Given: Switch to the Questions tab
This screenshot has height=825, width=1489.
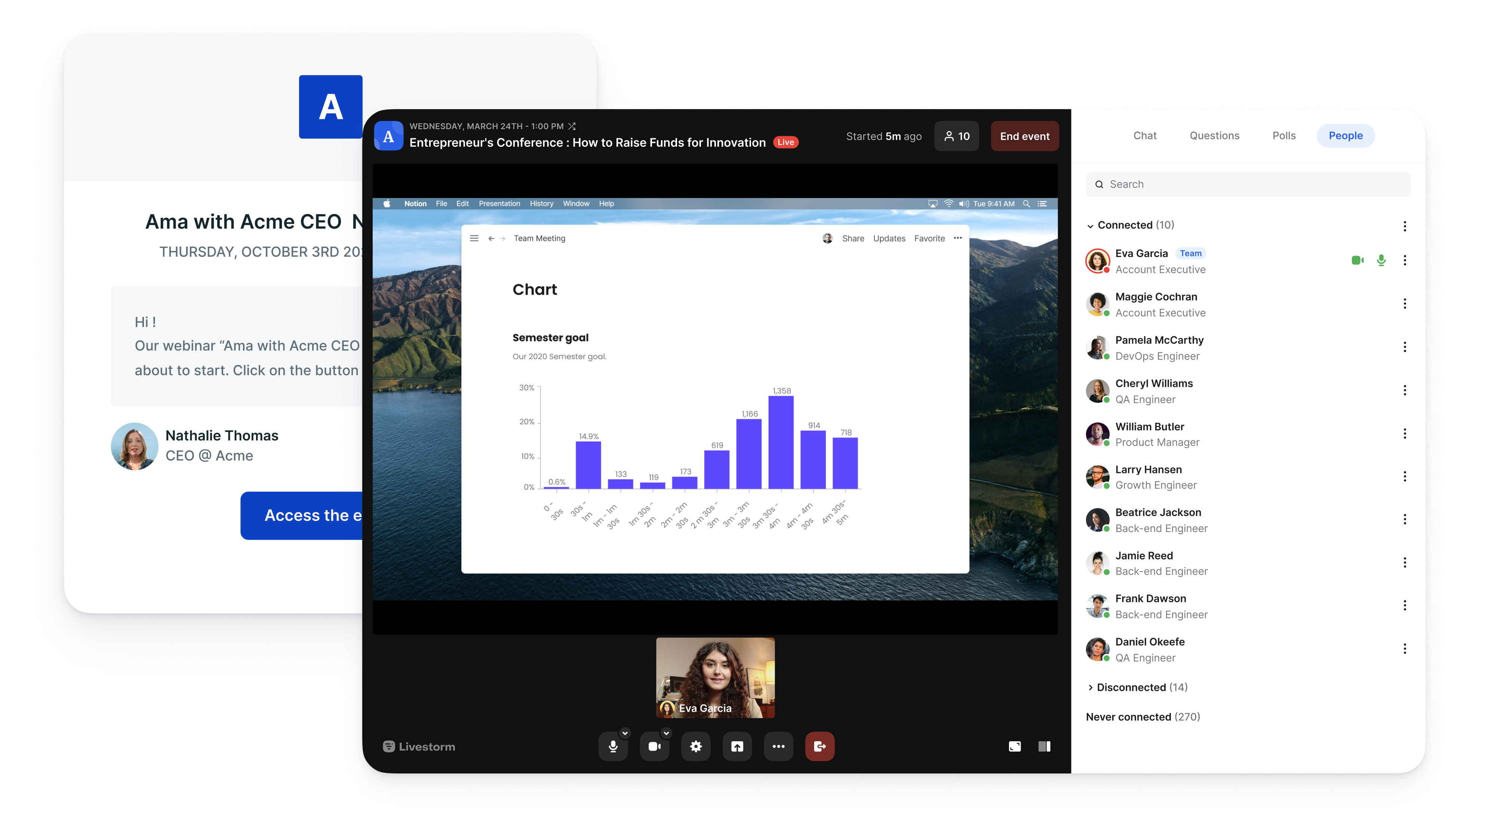Looking at the screenshot, I should (x=1215, y=136).
